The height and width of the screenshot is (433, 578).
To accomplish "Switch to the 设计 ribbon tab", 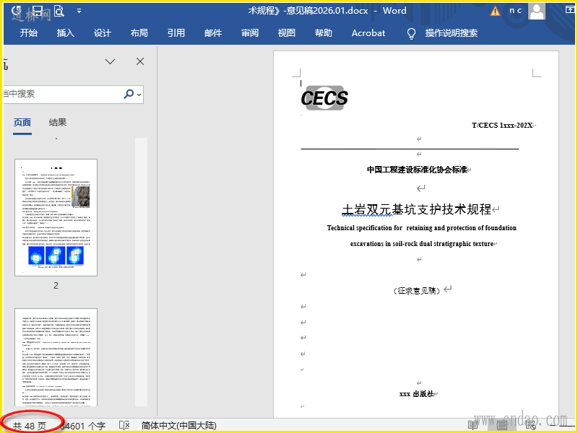I will pyautogui.click(x=103, y=33).
